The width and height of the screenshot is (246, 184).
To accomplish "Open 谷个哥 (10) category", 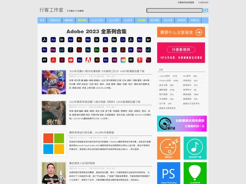I will pos(165,104).
